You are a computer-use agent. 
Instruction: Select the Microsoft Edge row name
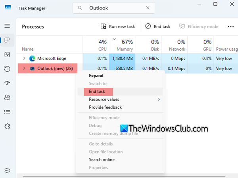52,58
